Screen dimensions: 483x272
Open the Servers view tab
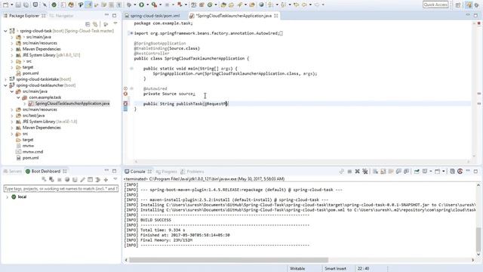click(13, 172)
